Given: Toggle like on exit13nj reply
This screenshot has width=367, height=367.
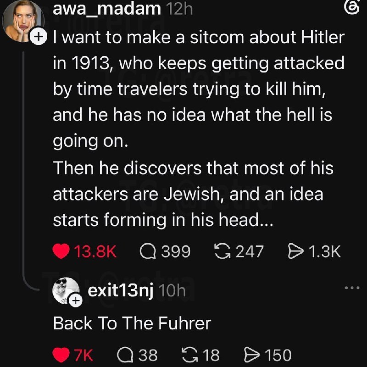Looking at the screenshot, I should 61,355.
